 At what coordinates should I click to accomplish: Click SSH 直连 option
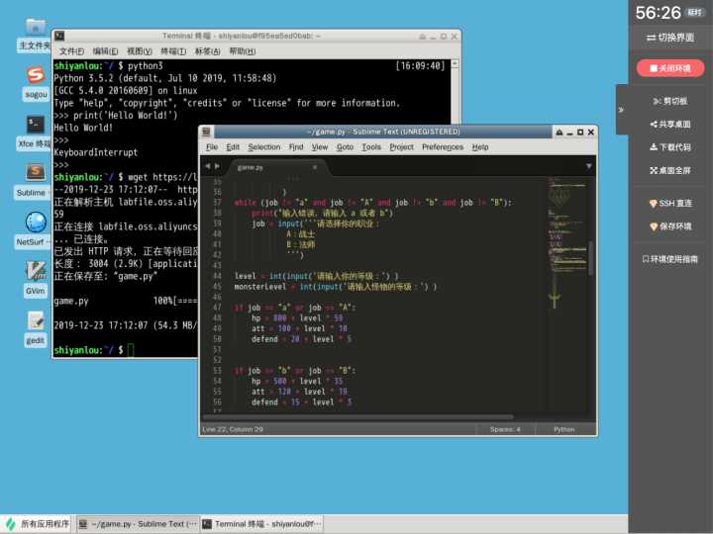tap(670, 204)
